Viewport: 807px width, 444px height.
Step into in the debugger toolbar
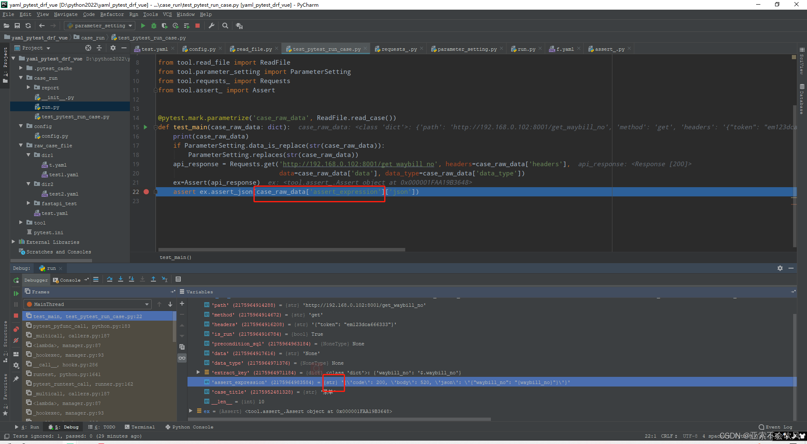click(x=121, y=279)
